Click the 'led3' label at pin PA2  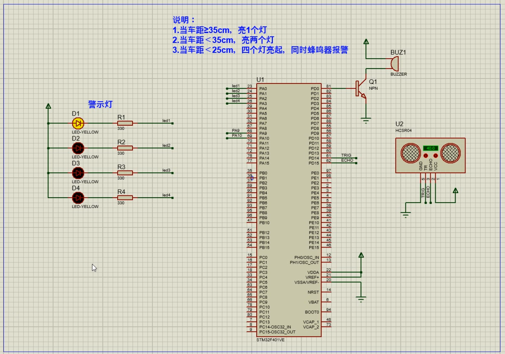click(236, 96)
